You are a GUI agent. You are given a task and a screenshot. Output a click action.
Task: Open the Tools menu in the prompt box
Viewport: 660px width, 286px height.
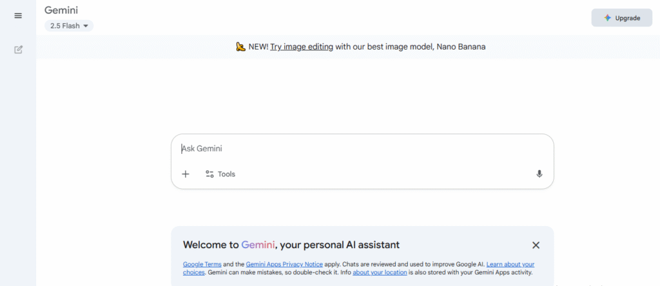point(220,174)
